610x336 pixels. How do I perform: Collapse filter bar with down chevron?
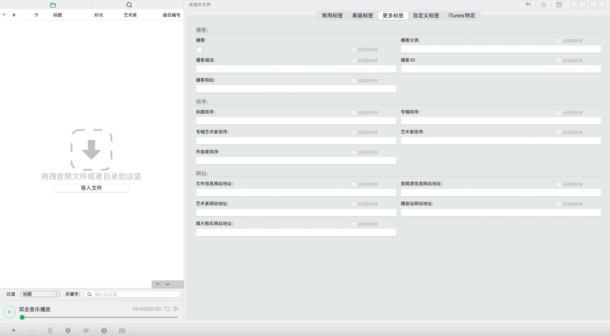(168, 284)
